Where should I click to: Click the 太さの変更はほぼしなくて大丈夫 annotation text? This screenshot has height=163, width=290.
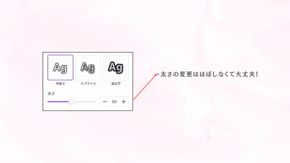[x=209, y=75]
